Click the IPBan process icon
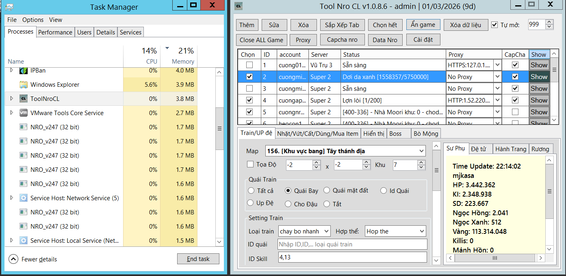The height and width of the screenshot is (276, 566). [24, 71]
